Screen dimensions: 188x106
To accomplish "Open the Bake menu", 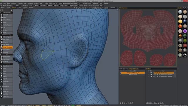I will [25, 3].
